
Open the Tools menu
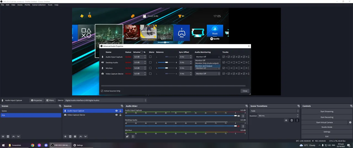(50, 5)
